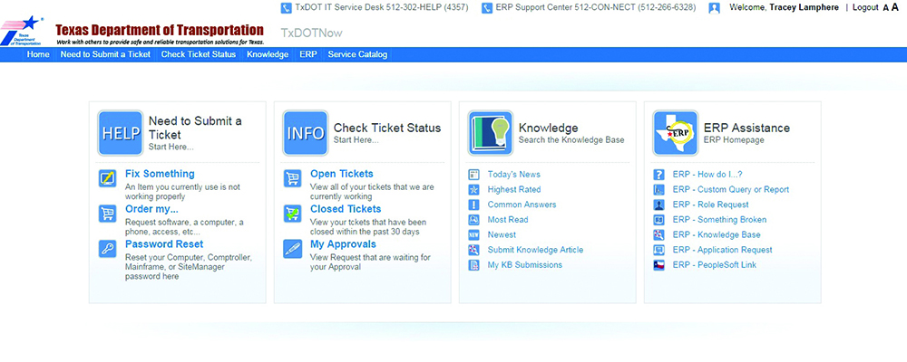
Task: Click the blue HELP tile icon
Action: coord(120,133)
